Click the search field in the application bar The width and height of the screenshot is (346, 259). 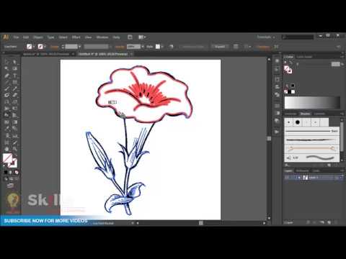pyautogui.click(x=298, y=37)
